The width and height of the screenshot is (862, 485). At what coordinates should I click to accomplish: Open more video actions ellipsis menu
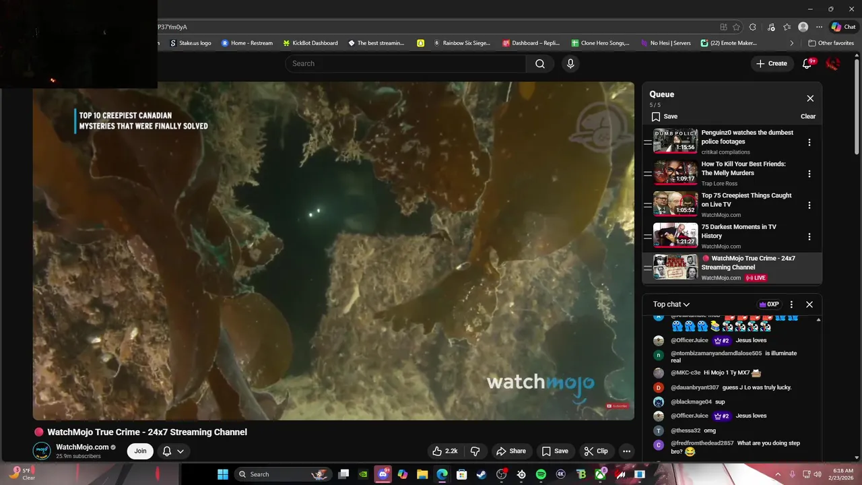[626, 451]
